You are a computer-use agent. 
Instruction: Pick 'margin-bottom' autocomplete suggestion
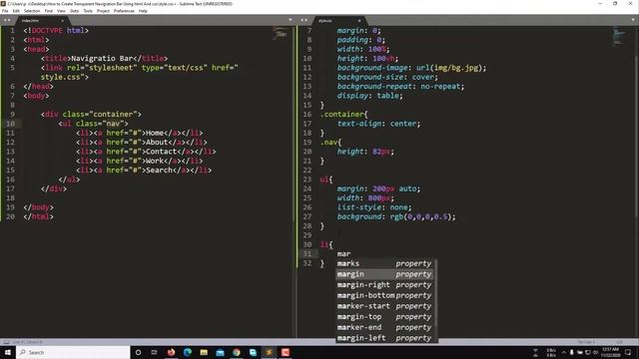pos(383,295)
